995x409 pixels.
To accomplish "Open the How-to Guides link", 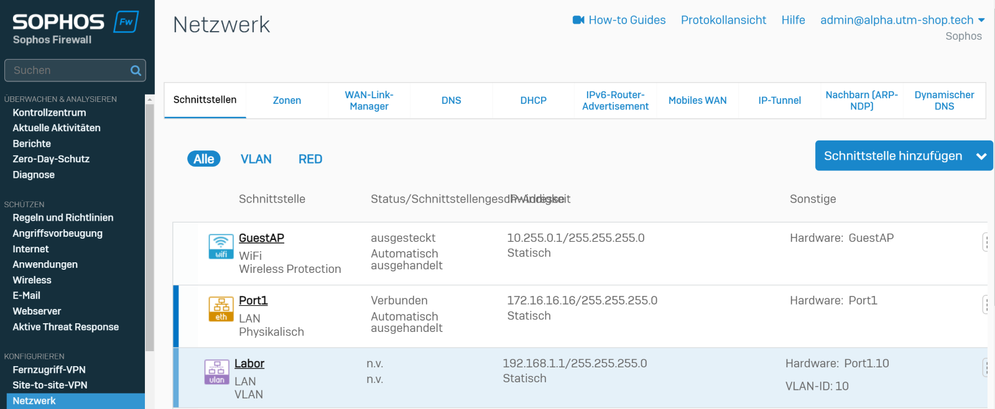I will [627, 20].
